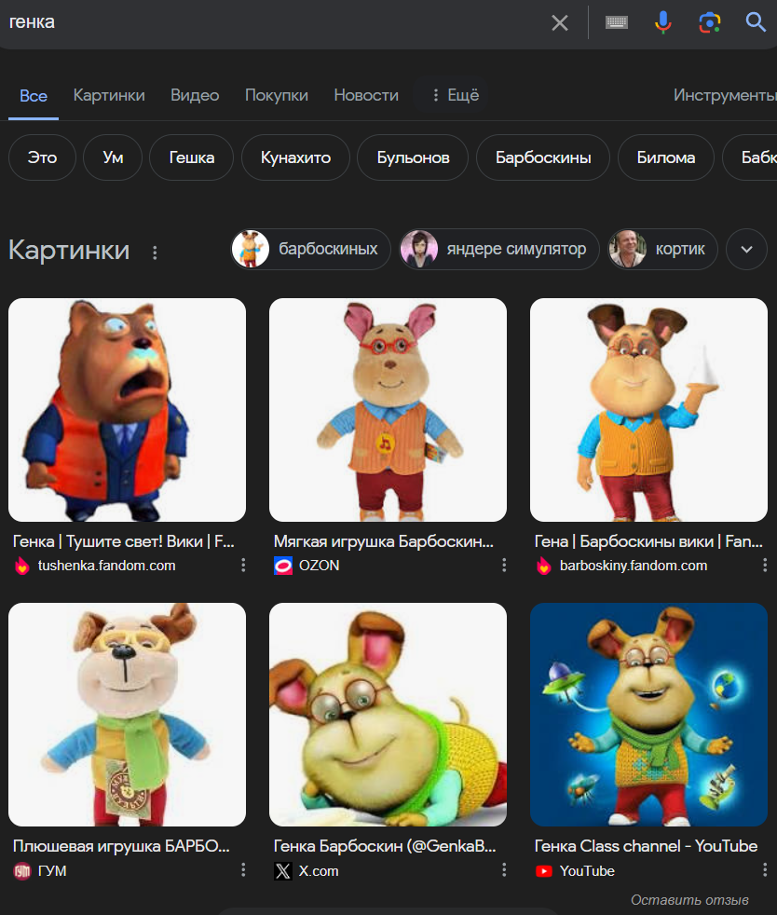The height and width of the screenshot is (915, 777).
Task: Click the X.com favicon
Action: [283, 871]
